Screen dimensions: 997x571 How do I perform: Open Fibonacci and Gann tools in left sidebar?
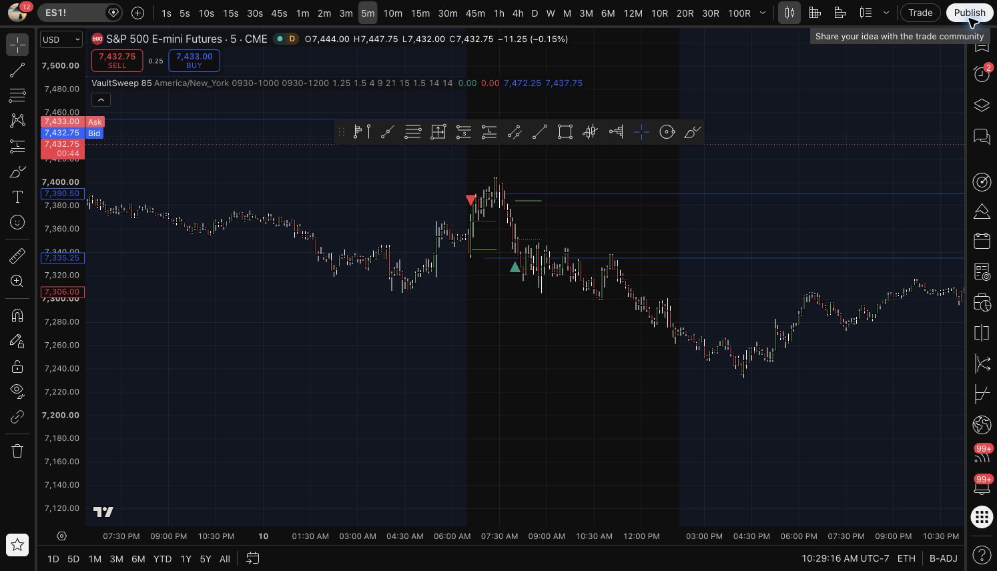(17, 95)
